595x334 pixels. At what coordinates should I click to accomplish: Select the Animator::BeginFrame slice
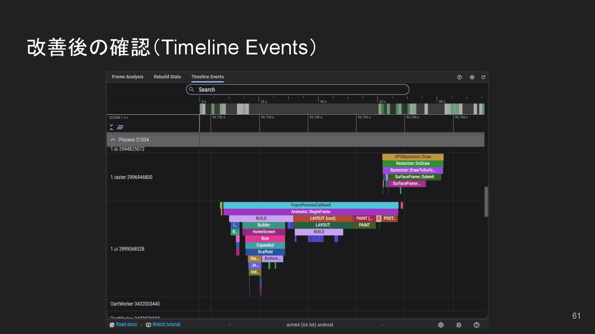pyautogui.click(x=311, y=212)
